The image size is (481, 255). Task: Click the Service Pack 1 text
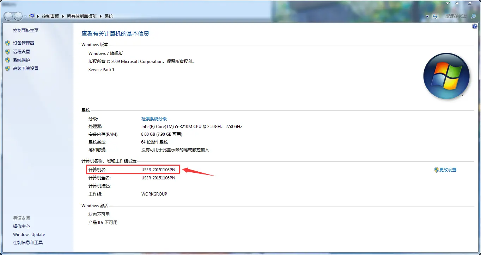pyautogui.click(x=101, y=70)
